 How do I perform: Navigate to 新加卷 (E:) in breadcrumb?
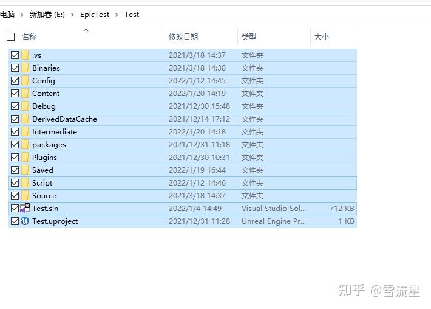[x=47, y=15]
